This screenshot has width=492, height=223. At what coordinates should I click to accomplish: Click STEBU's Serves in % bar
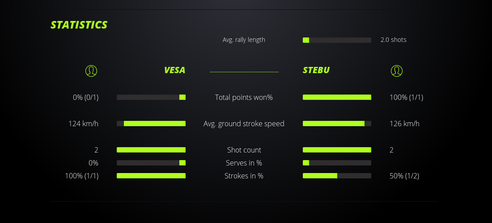point(337,163)
